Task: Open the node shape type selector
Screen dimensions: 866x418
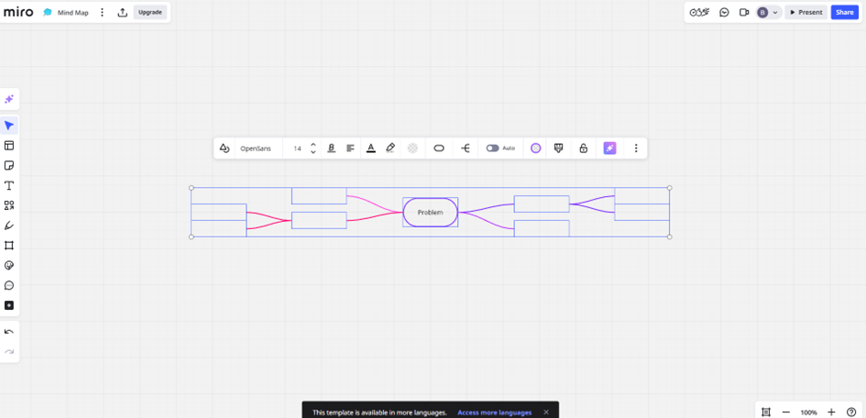Action: point(439,148)
